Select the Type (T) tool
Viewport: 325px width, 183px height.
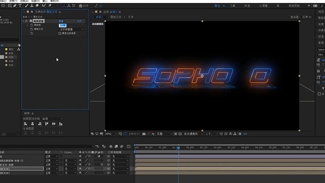[20, 6]
